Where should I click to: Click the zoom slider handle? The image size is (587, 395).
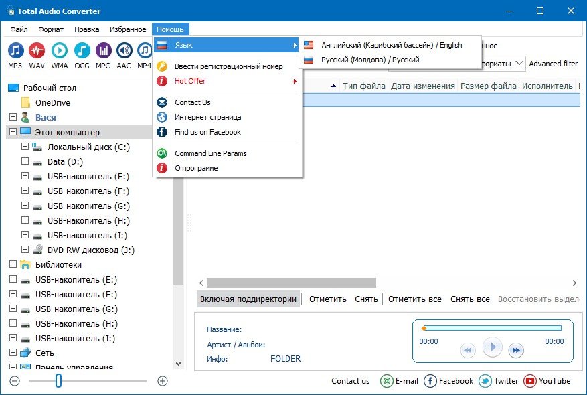pyautogui.click(x=59, y=381)
